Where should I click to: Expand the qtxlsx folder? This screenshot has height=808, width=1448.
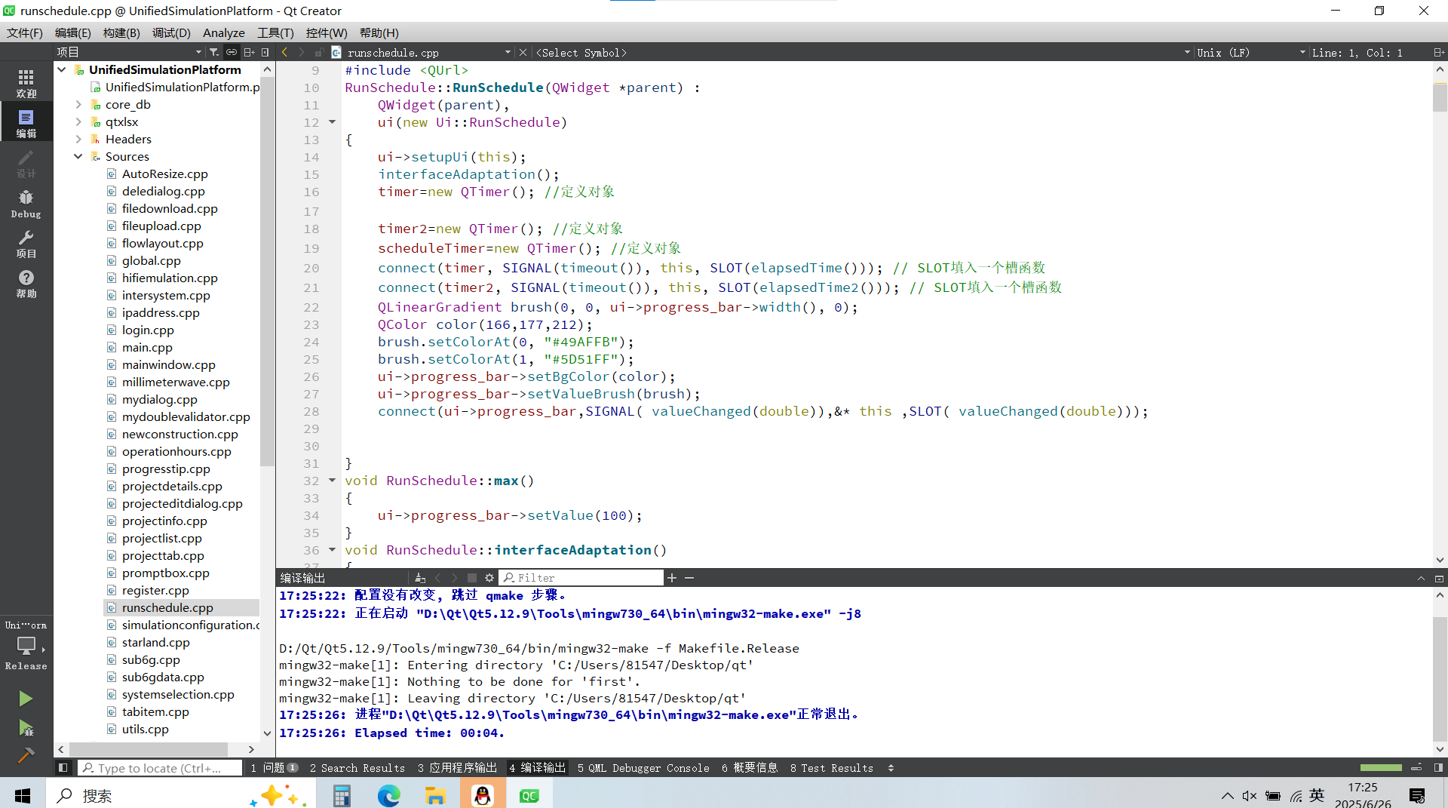tap(78, 121)
